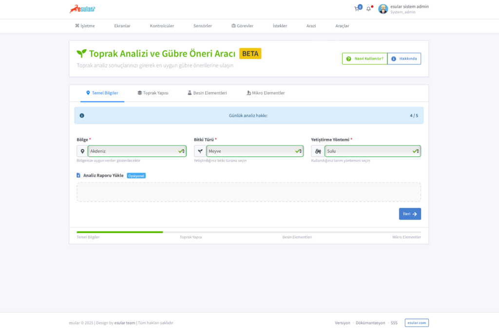
Task: Switch to the Besin Elementleri tab
Action: (x=207, y=93)
